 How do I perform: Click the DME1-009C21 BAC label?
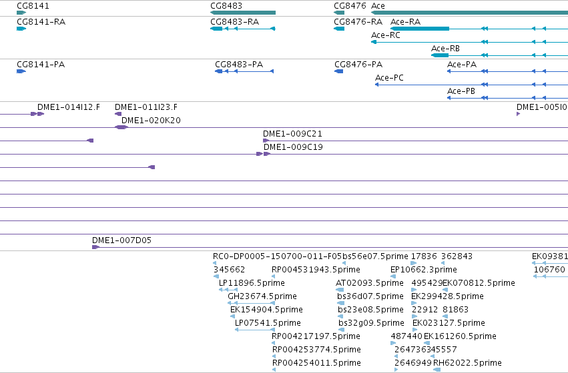(x=293, y=134)
